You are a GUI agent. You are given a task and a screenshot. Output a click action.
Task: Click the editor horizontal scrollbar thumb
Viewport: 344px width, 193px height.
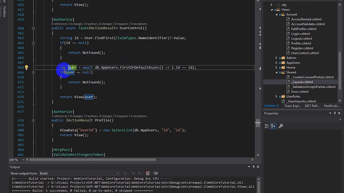click(92, 160)
